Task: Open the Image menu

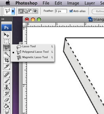Action: click(x=73, y=3)
